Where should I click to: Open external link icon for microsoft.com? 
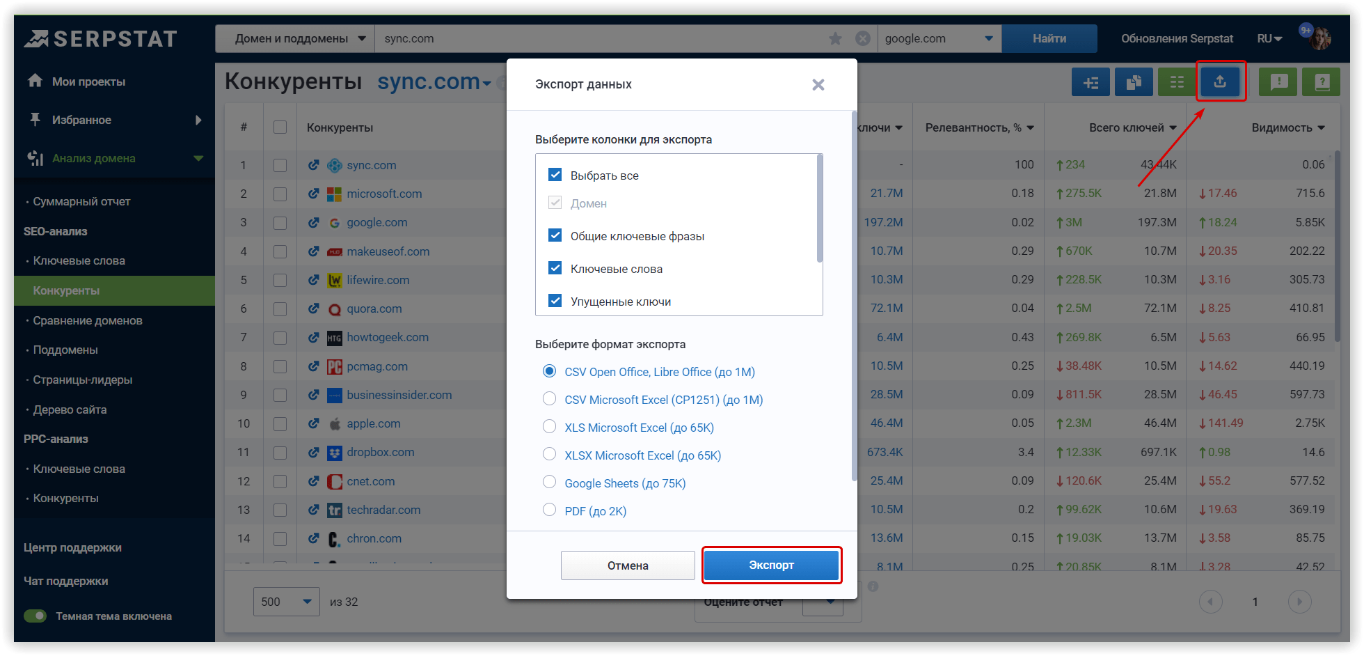coord(314,194)
